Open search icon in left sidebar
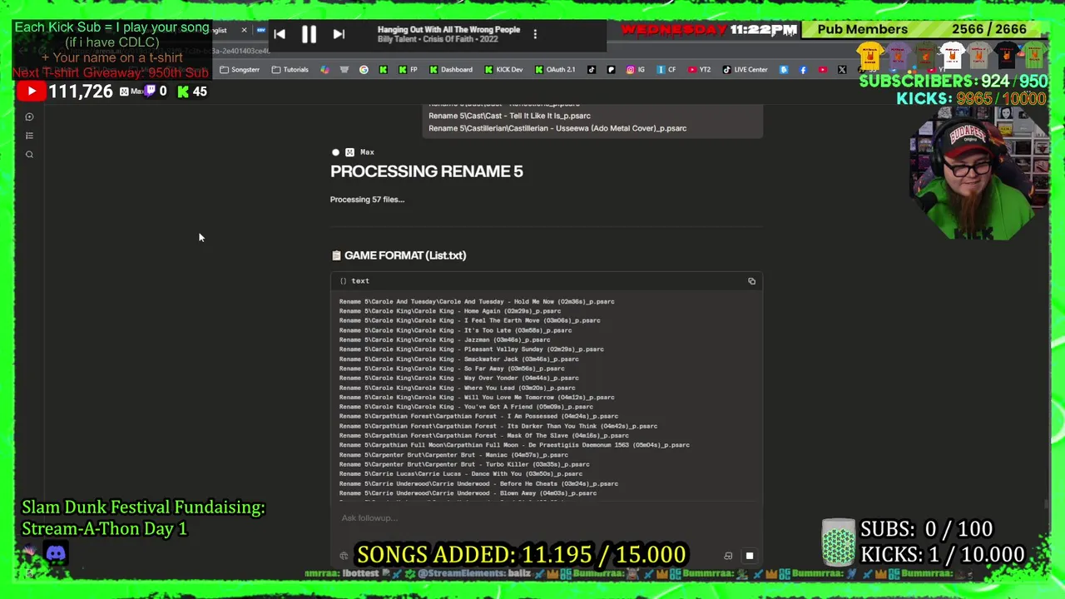This screenshot has height=599, width=1065. (29, 154)
